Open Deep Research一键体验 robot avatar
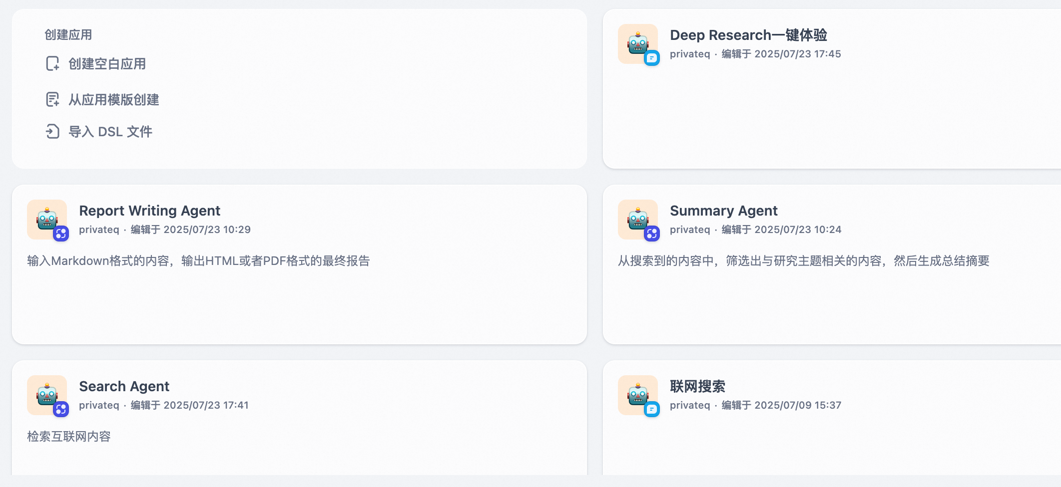This screenshot has width=1061, height=487. click(638, 44)
